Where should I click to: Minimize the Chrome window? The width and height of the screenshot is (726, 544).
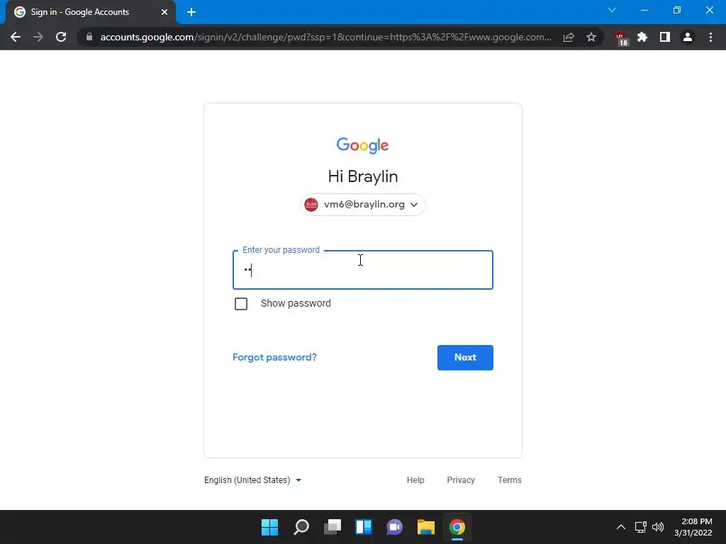[x=644, y=10]
